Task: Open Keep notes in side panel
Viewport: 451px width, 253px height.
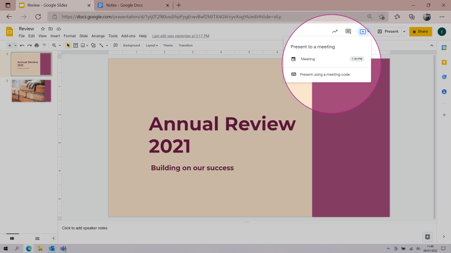Action: 444,62
